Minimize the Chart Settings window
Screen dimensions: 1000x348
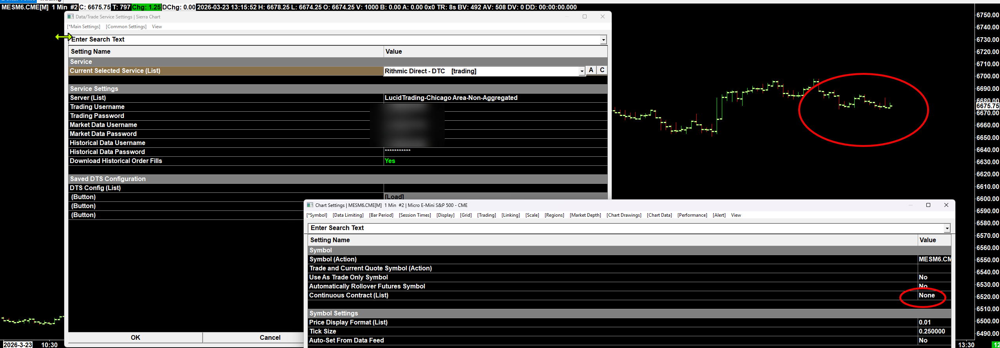(911, 205)
